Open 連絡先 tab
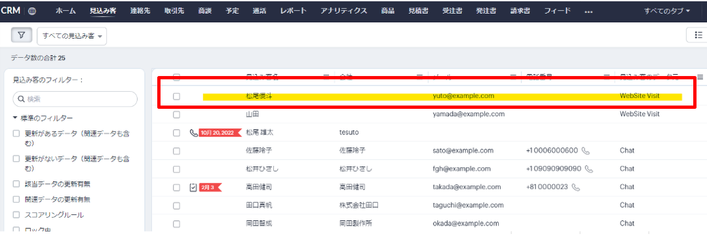Viewport: 707px width, 236px height. point(140,11)
